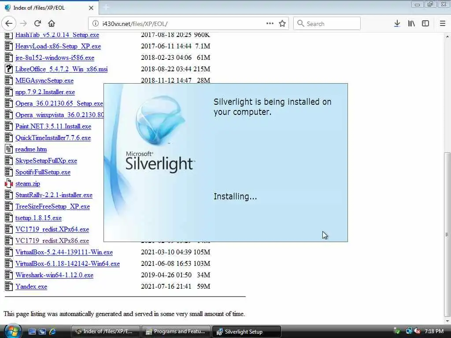Screen dimensions: 451x338
Task: Click unknown-file icon beside LibreOffice msi
Action: pyautogui.click(x=9, y=69)
